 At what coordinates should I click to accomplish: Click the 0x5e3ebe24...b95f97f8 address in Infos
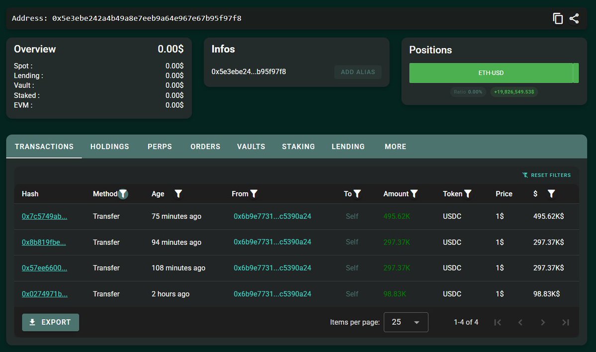[249, 71]
